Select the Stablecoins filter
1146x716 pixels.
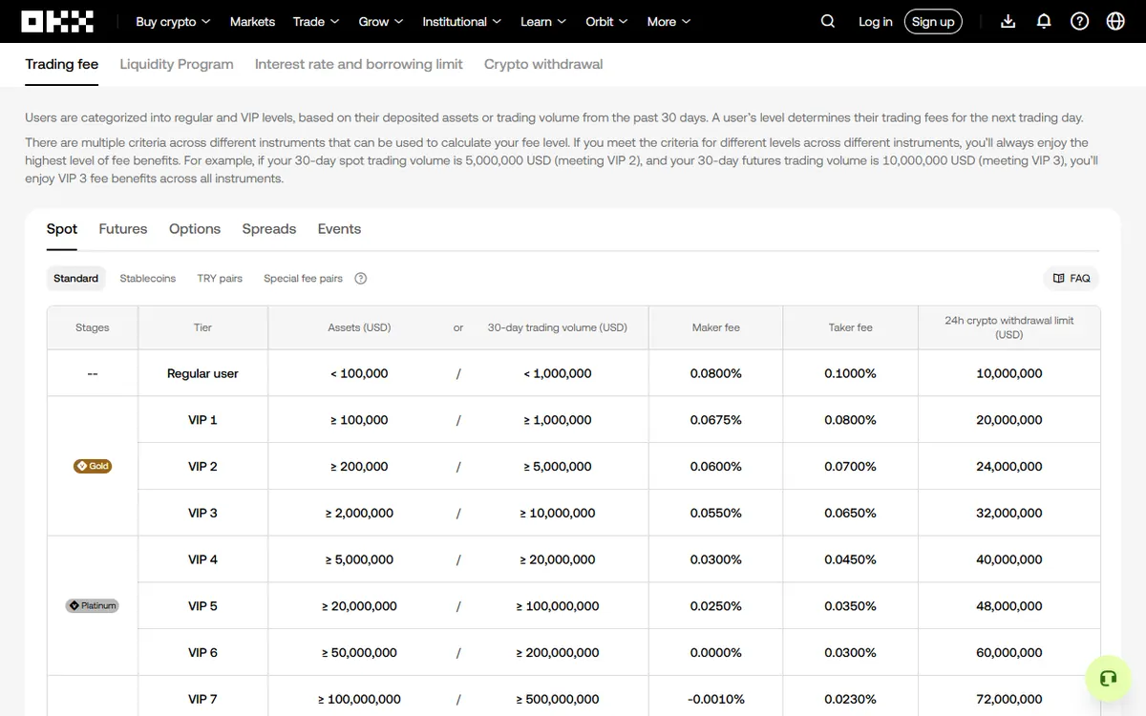click(x=148, y=279)
